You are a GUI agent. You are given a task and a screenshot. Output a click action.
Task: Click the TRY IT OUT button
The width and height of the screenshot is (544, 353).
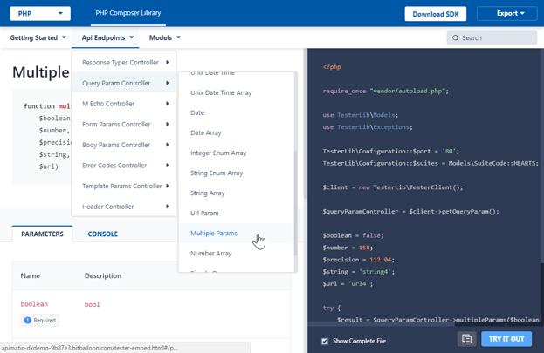pyautogui.click(x=506, y=339)
